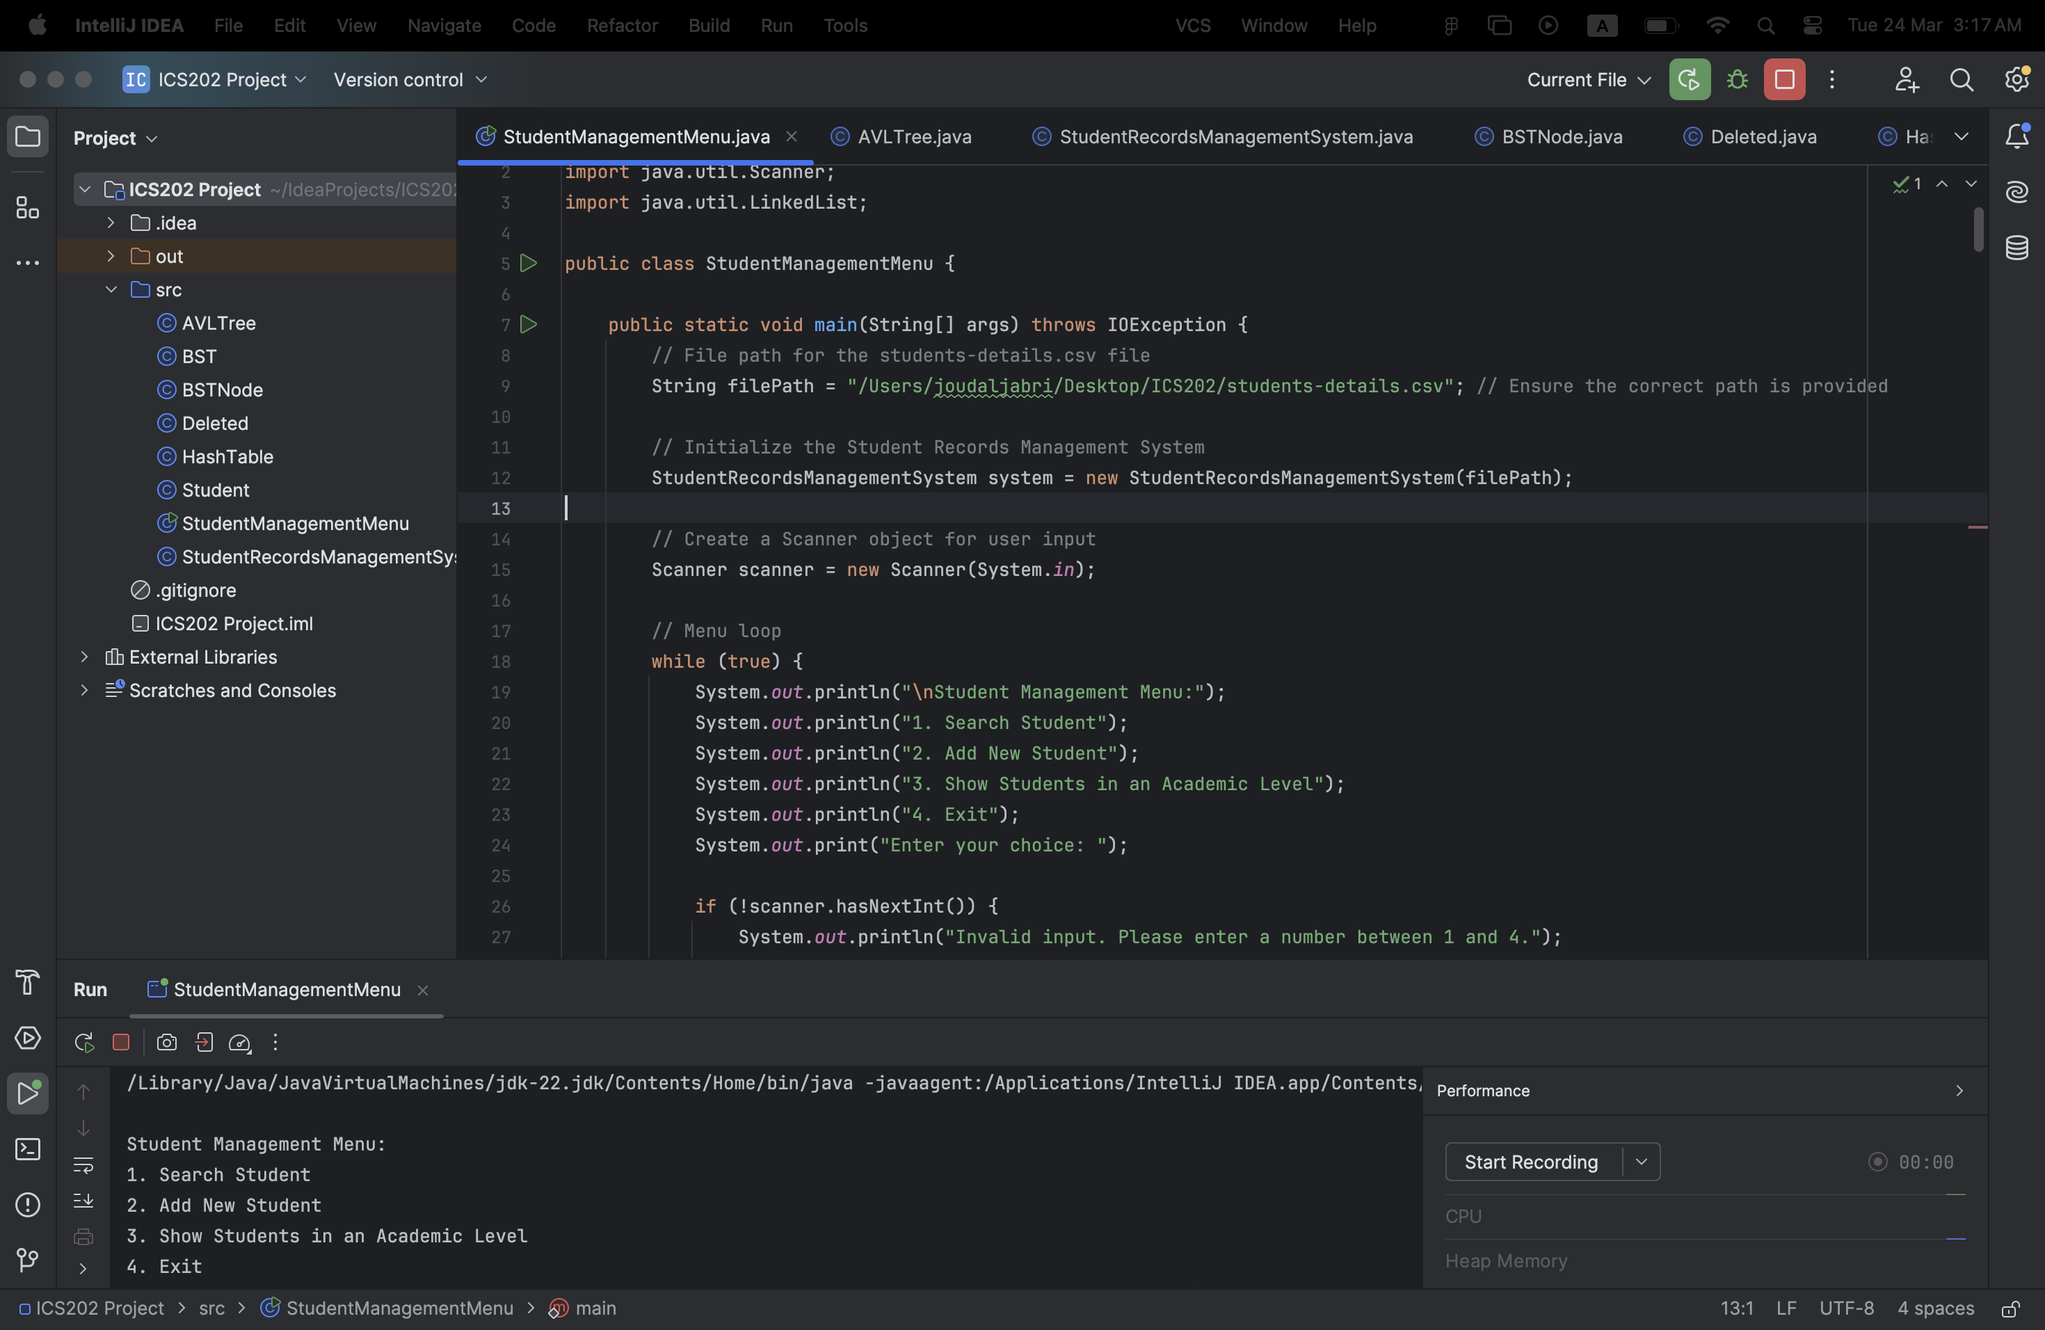
Task: Open the Refactor menu
Action: coord(622,26)
